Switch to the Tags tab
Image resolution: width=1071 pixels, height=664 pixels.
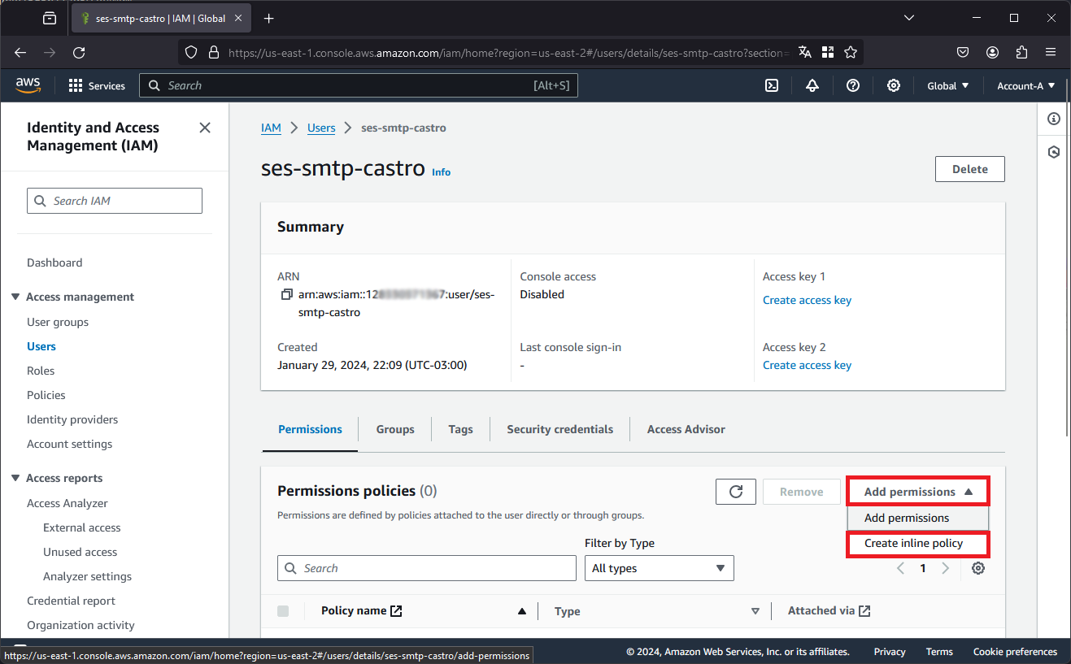click(x=460, y=429)
